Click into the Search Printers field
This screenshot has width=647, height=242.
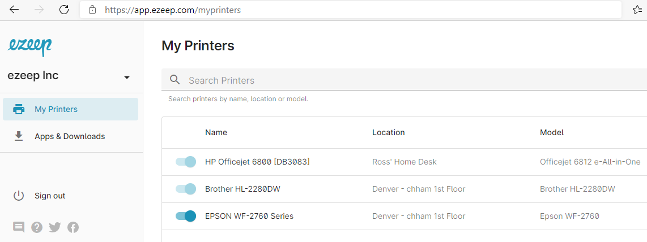click(404, 80)
